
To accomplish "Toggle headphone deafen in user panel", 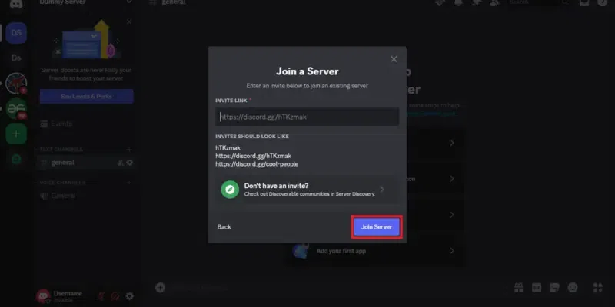I will 115,296.
